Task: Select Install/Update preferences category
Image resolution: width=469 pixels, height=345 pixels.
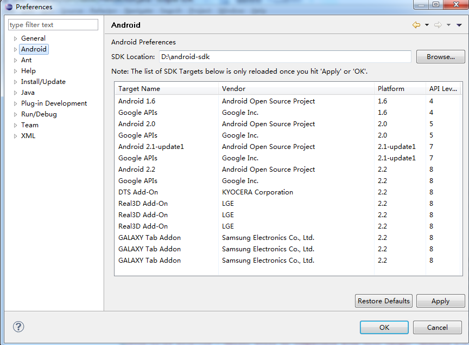Action: point(43,82)
